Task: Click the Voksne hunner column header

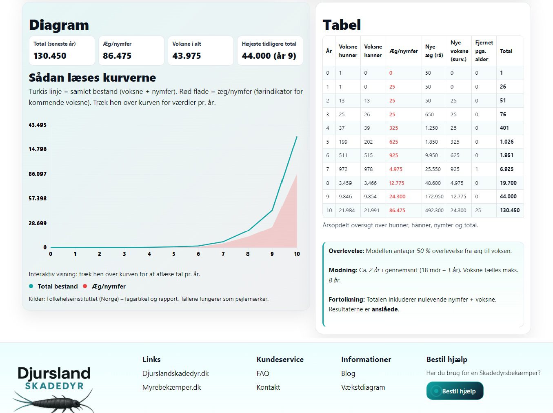Action: pos(348,51)
